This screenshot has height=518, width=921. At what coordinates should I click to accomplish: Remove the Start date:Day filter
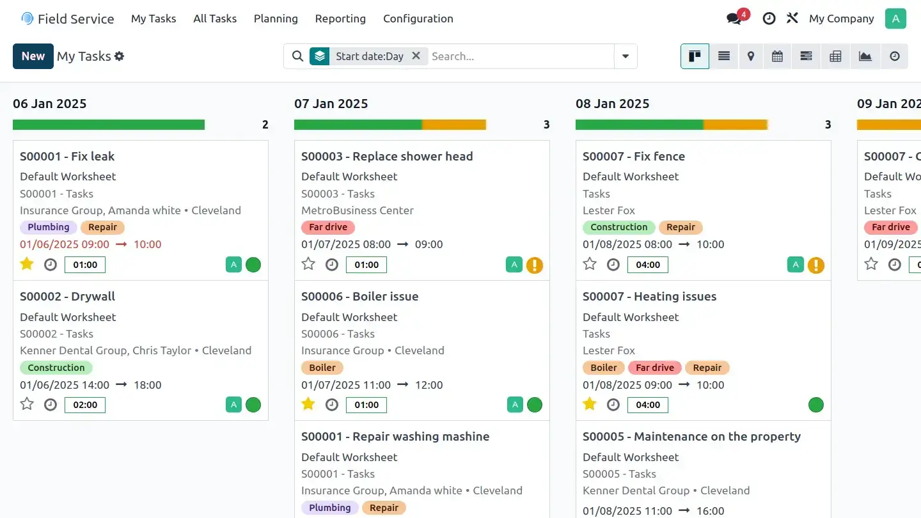416,56
